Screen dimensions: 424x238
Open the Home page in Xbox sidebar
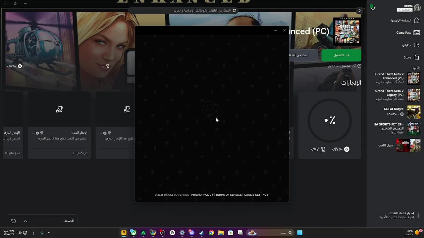pos(405,20)
